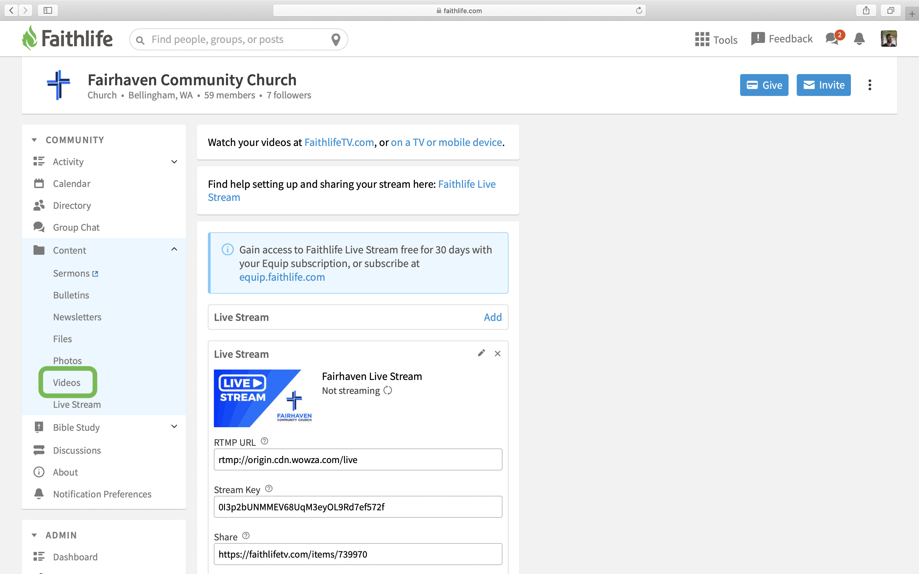Open Photos in the Content menu
This screenshot has width=919, height=574.
point(67,361)
